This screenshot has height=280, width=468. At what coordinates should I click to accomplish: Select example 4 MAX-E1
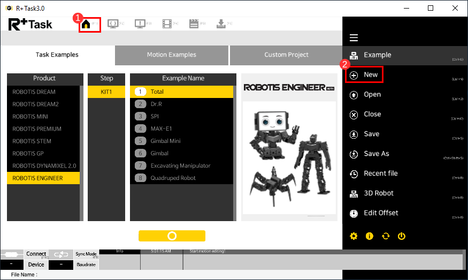(x=181, y=129)
